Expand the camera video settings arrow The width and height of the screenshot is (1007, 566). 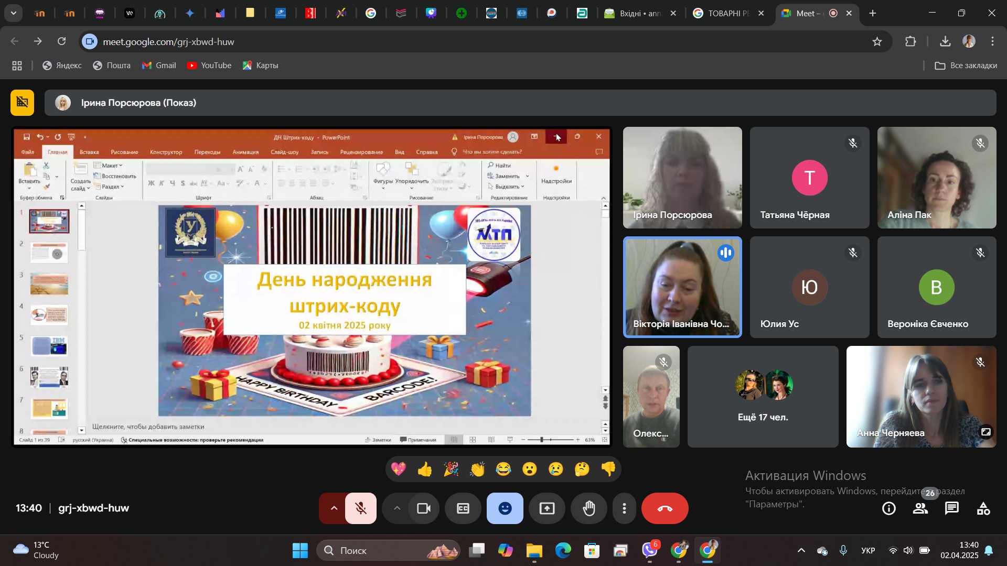397,508
